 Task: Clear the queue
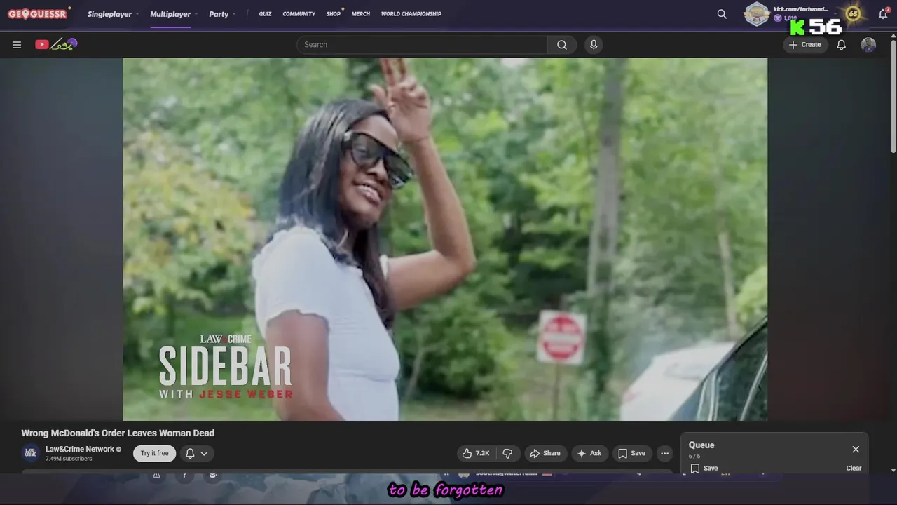854,468
